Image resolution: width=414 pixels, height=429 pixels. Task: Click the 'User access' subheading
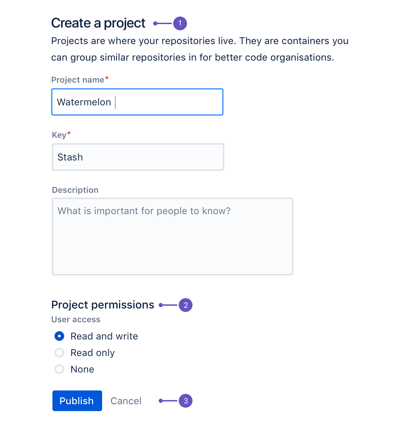(x=76, y=320)
